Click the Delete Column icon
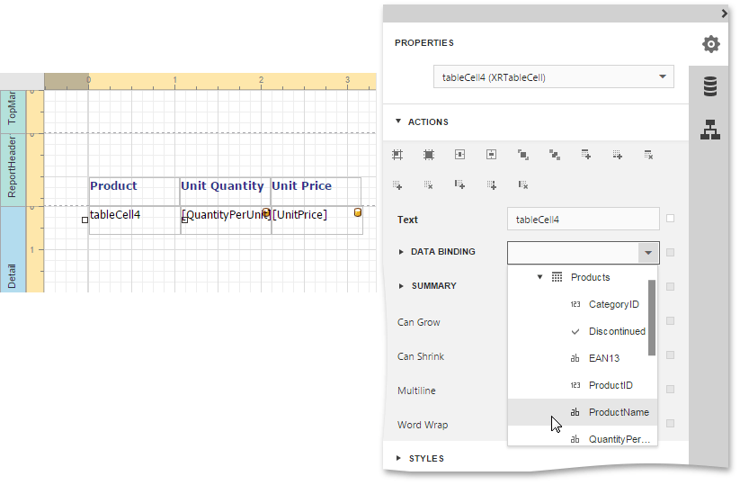 523,184
